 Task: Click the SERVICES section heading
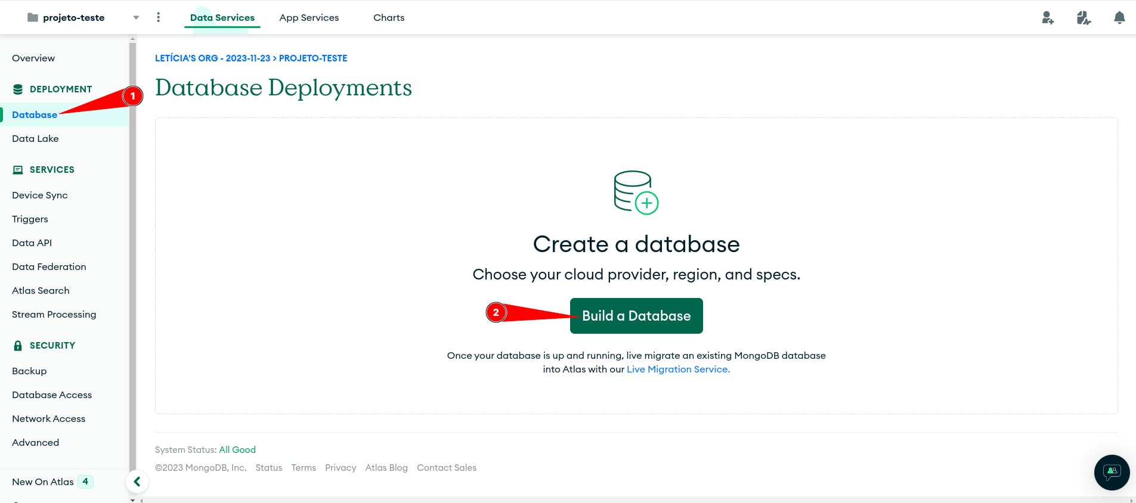click(52, 169)
